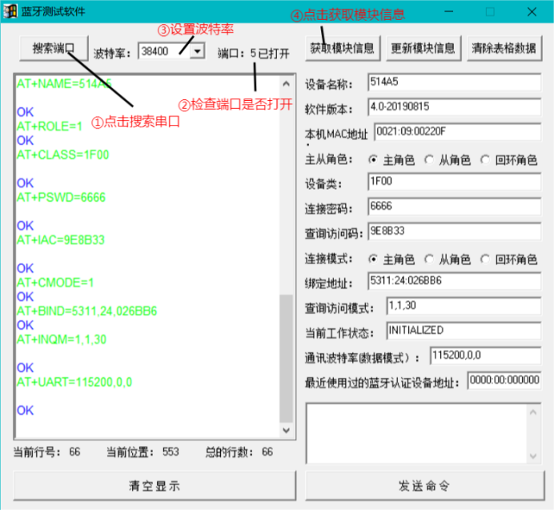The image size is (554, 510).
Task: Click the AT+ROLE=1 log line
Action: pos(50,126)
